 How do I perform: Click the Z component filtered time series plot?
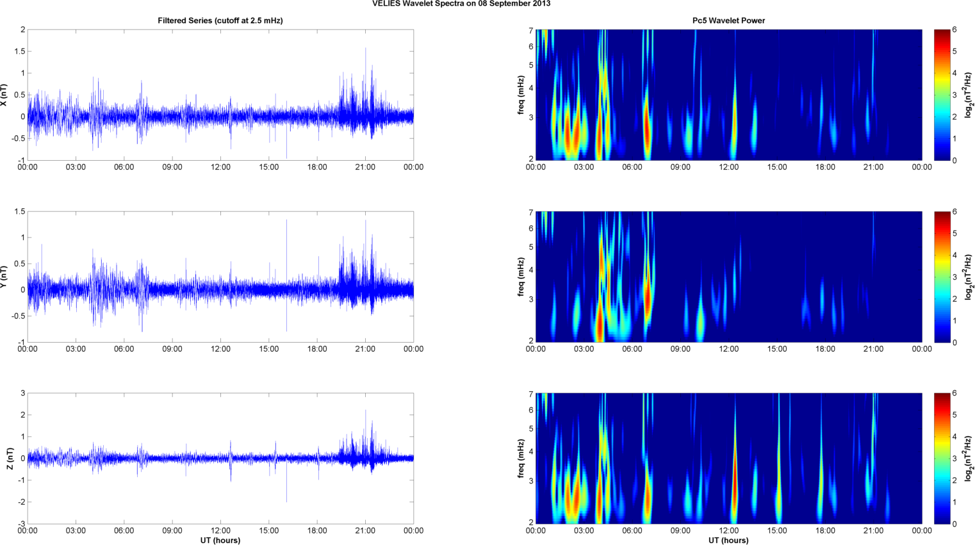point(220,459)
